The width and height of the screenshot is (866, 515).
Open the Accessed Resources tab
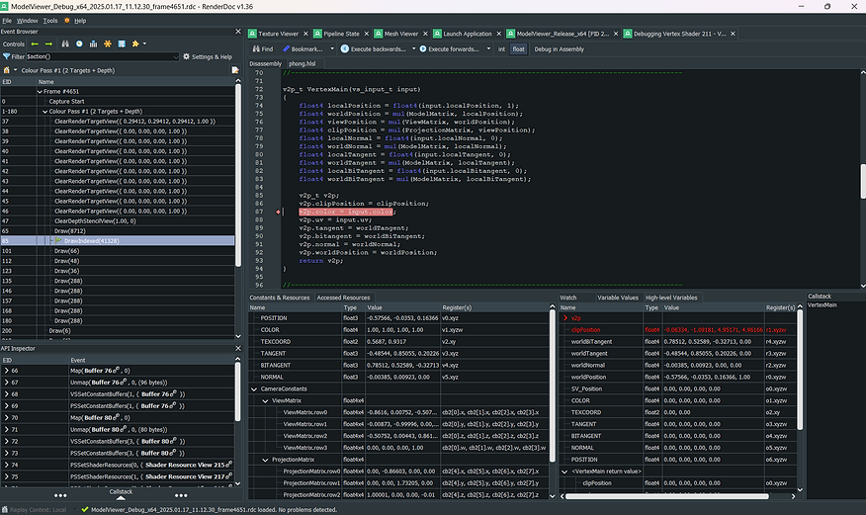pos(343,298)
